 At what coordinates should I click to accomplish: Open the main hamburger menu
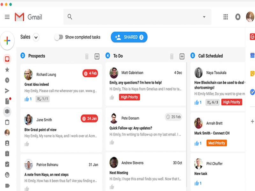pyautogui.click(x=7, y=17)
